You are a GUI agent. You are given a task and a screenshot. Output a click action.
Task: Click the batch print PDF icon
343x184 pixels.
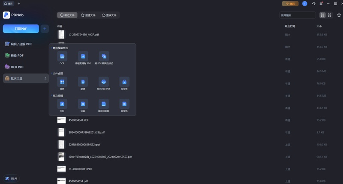104,82
